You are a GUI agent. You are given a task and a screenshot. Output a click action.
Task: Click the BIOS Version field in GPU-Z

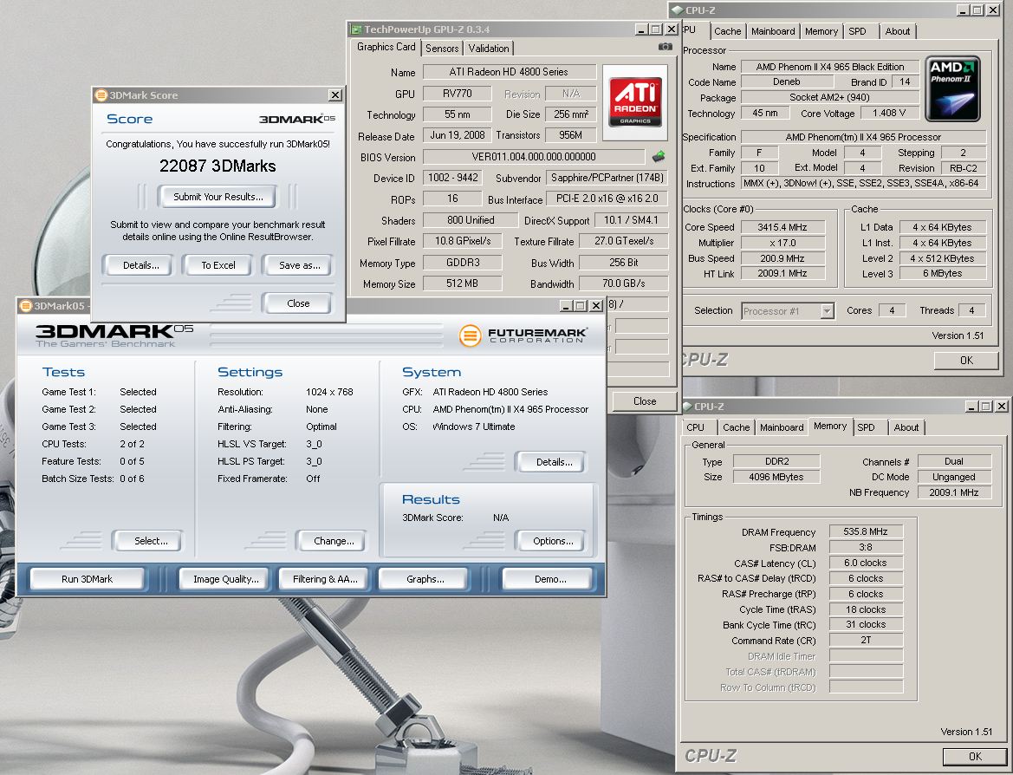[x=534, y=156]
